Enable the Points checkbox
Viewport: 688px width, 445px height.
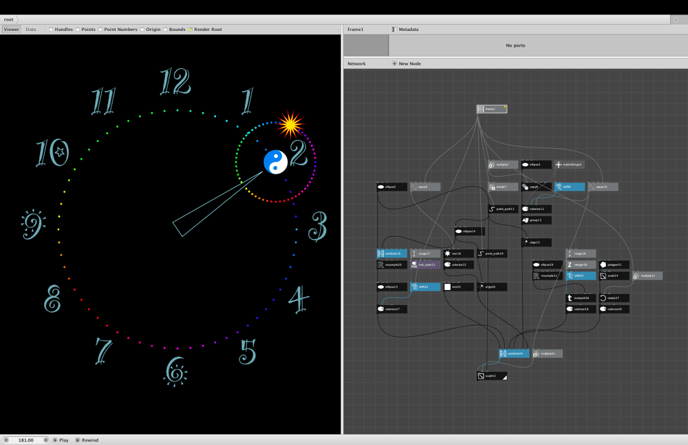(x=78, y=30)
